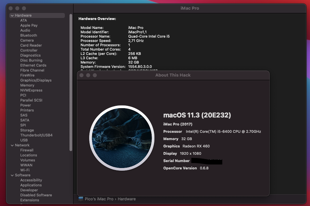Screen dimensions: 310x206
Task: Collapse the Software section chevron
Action: [12, 175]
